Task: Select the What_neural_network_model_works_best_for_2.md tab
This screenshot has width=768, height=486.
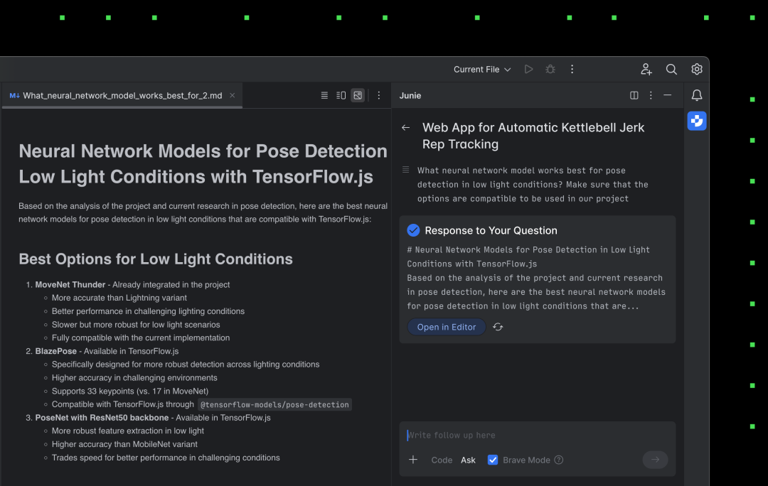Action: pyautogui.click(x=122, y=95)
